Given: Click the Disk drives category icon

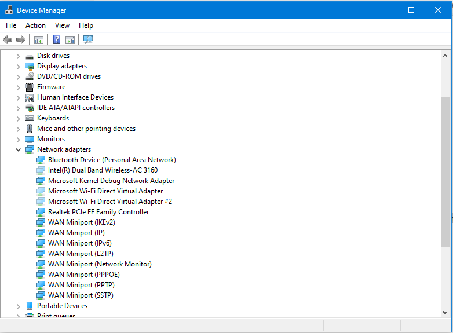Looking at the screenshot, I should (x=30, y=56).
